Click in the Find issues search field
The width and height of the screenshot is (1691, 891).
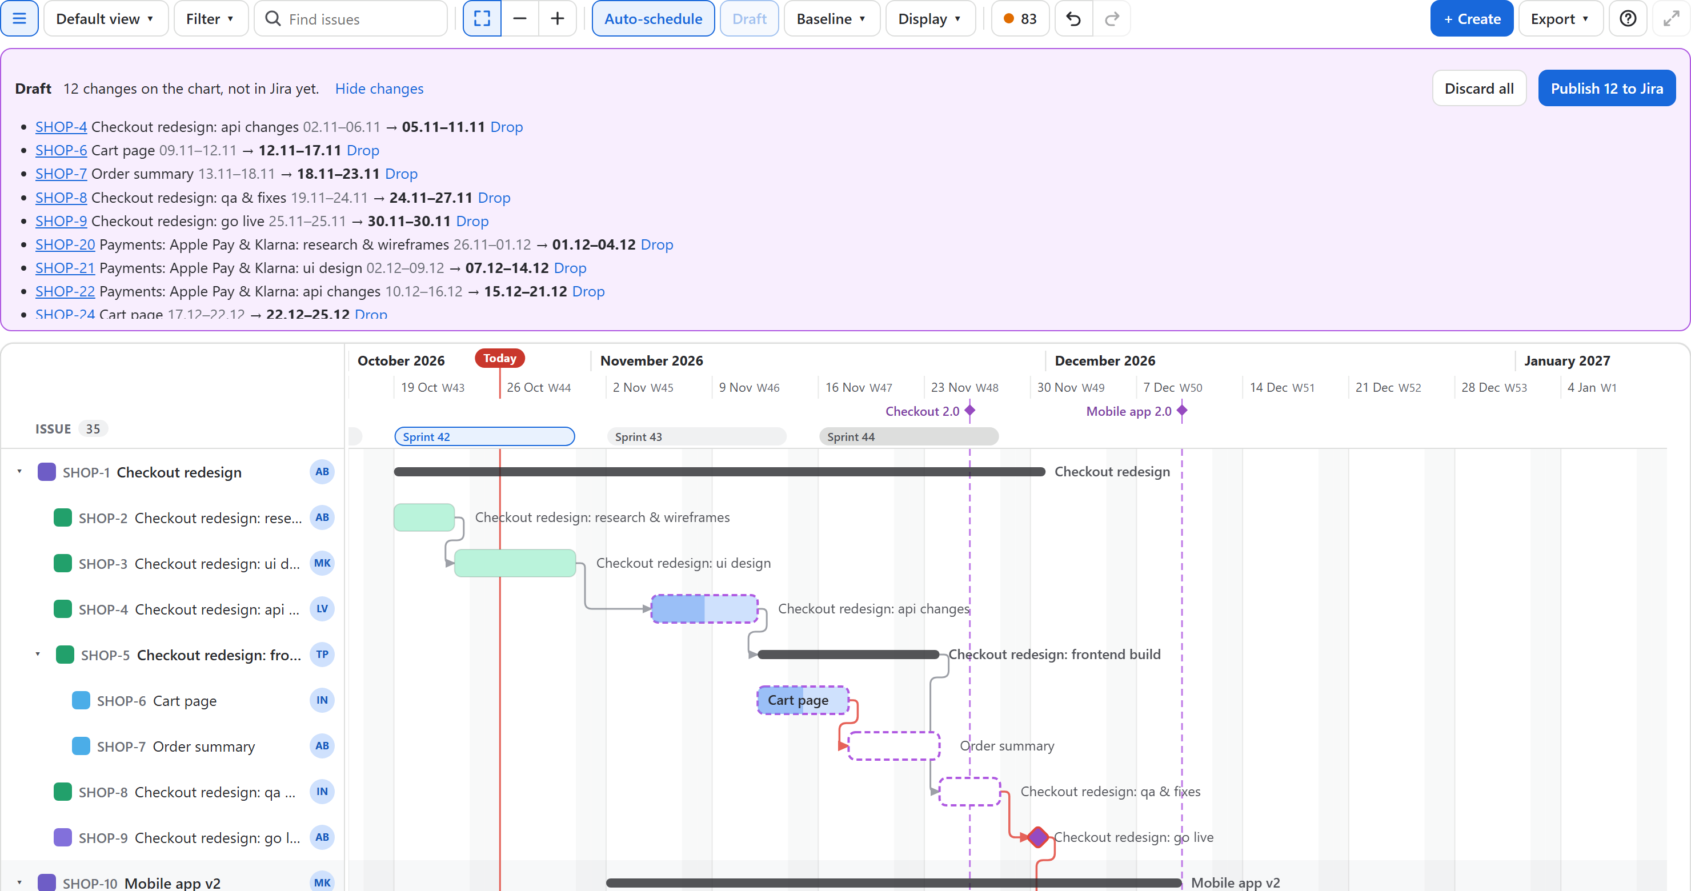[351, 18]
